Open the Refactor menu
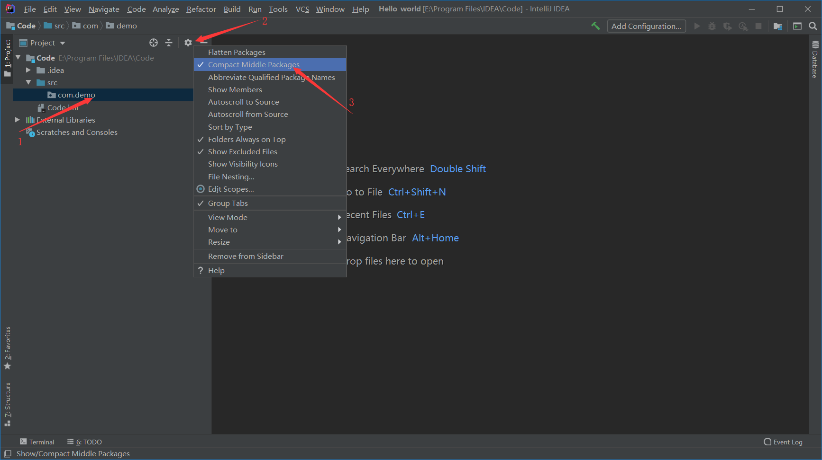The width and height of the screenshot is (822, 460). pos(201,9)
